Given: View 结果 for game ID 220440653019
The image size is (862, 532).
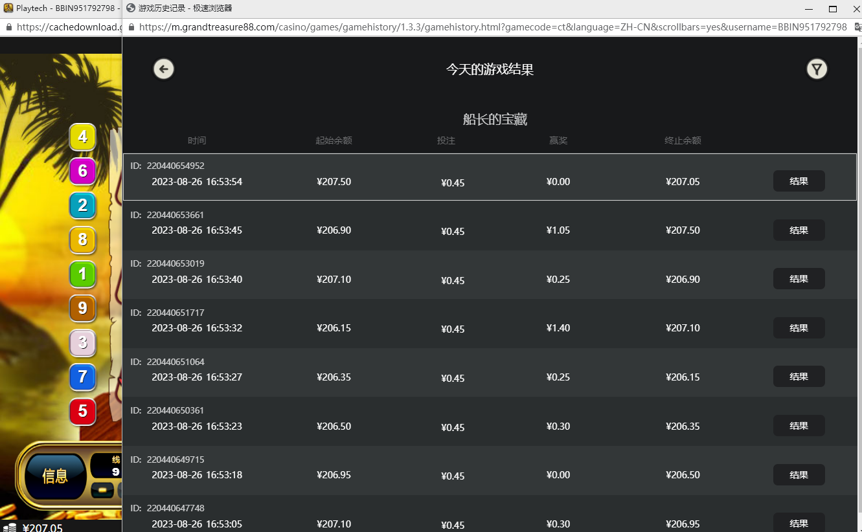Looking at the screenshot, I should [x=799, y=279].
